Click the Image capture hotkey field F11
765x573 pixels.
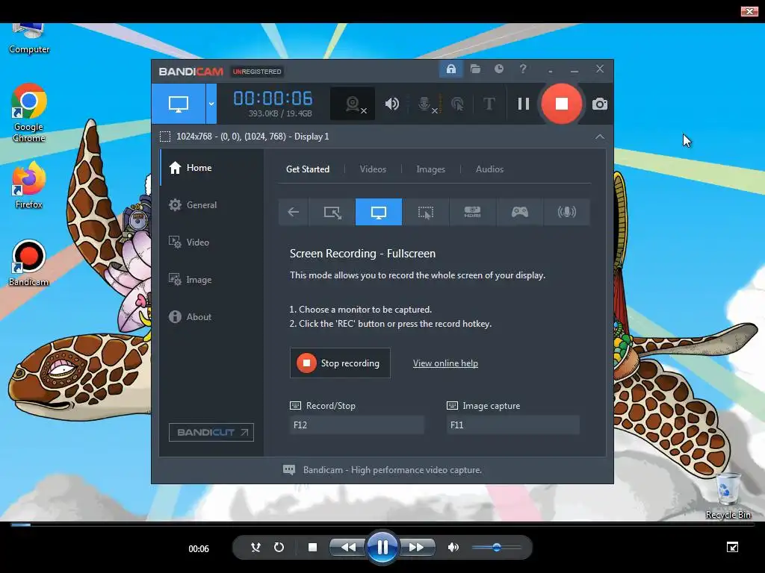(512, 425)
